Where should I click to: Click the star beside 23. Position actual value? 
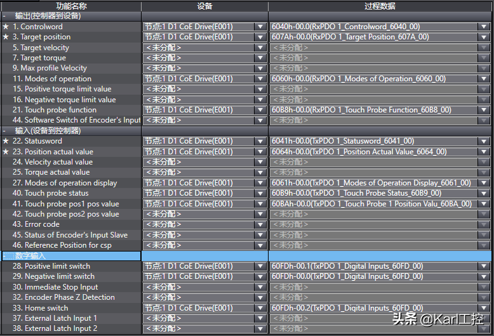[x=6, y=152]
